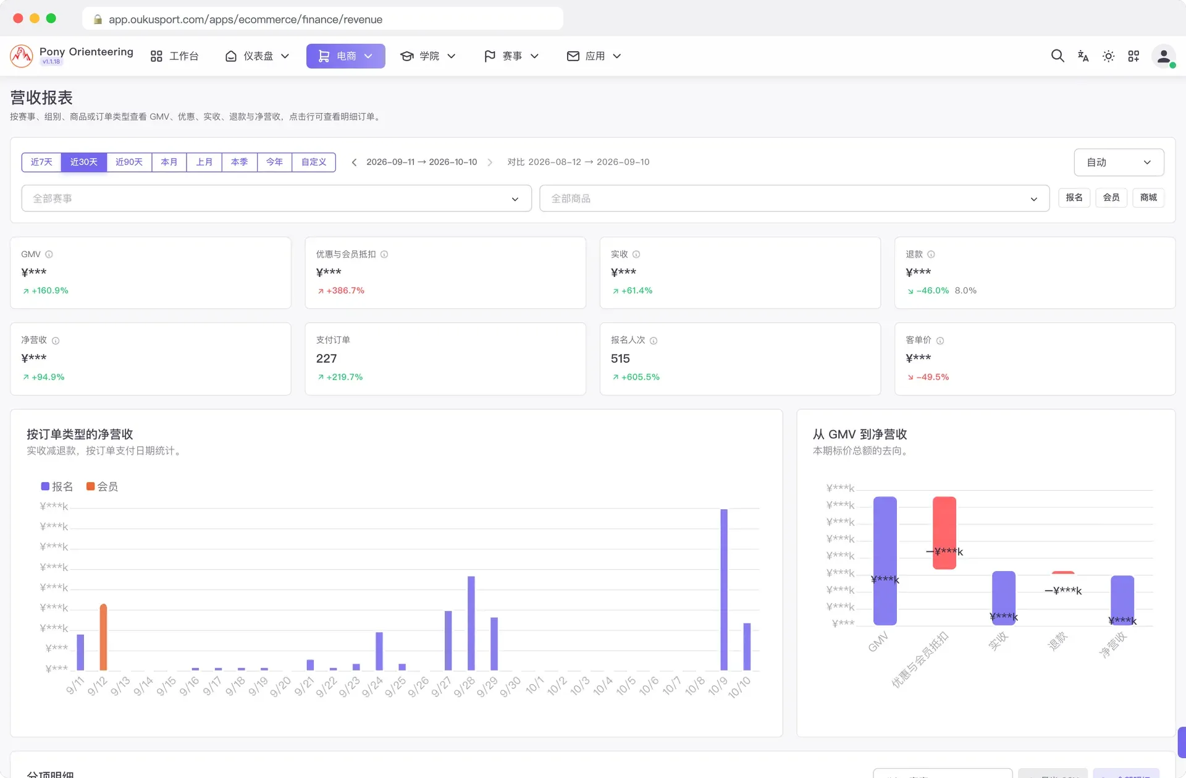Select the 近7天 range option
Screen dimensions: 1186x778
click(x=41, y=163)
